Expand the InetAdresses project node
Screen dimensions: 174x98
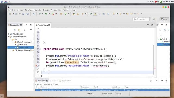(x=9, y=34)
